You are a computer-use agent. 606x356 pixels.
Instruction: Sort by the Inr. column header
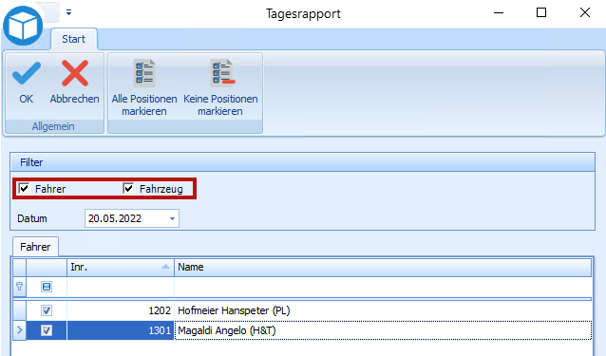pyautogui.click(x=121, y=267)
